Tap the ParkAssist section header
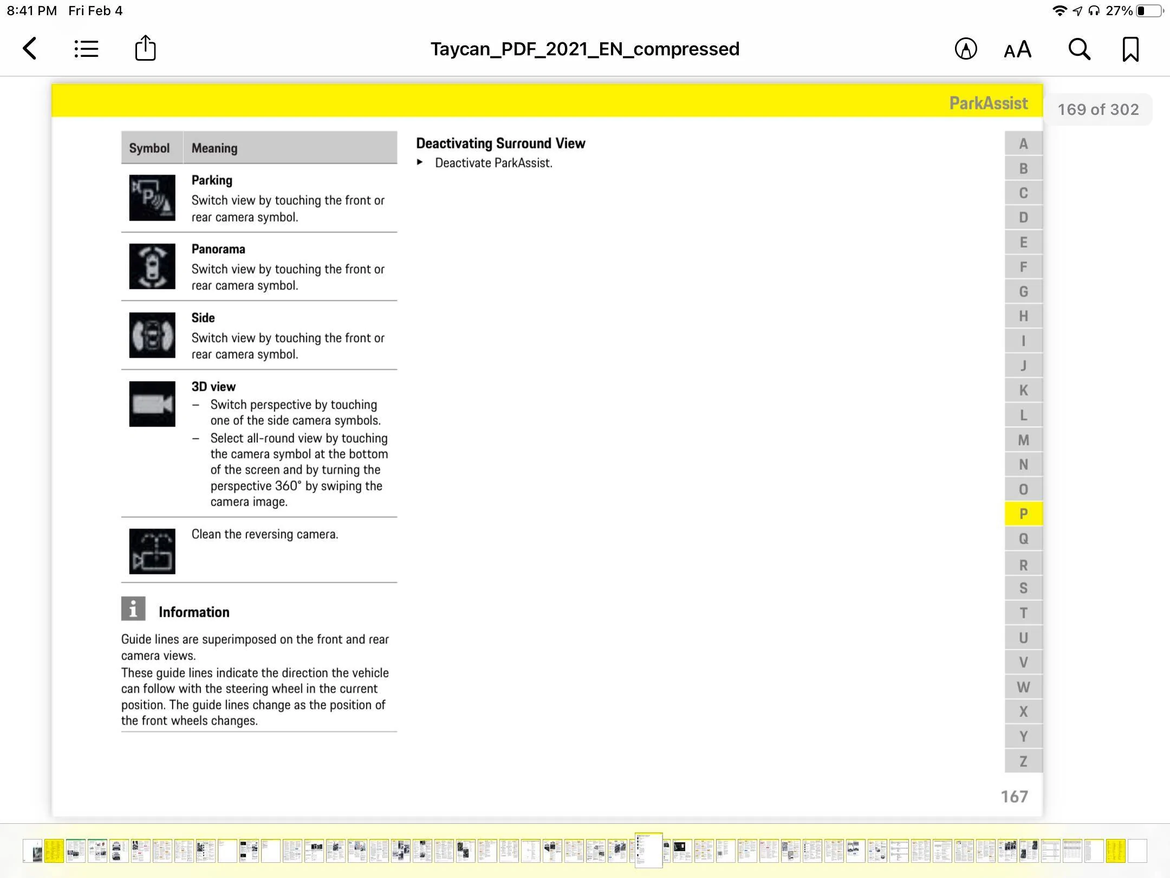This screenshot has height=878, width=1170. pos(988,103)
